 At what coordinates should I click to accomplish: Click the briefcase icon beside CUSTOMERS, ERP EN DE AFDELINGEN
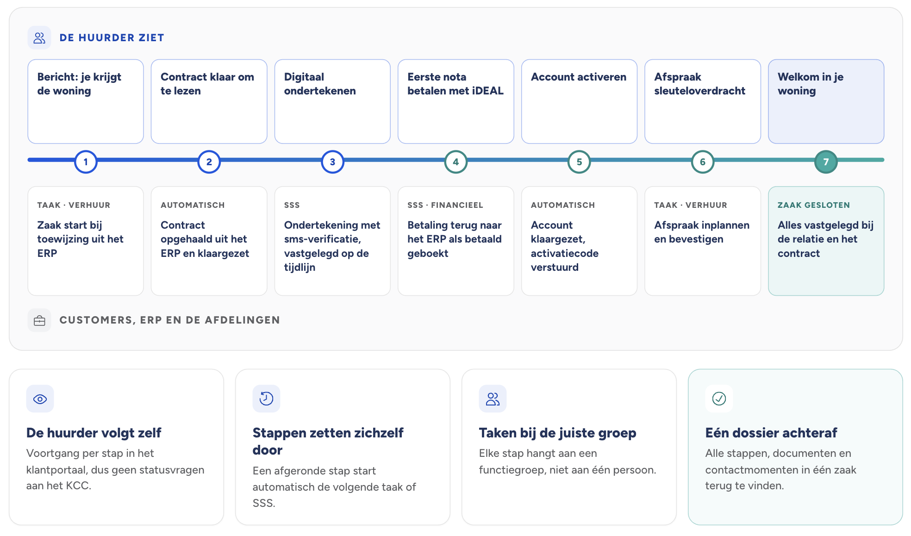point(39,320)
